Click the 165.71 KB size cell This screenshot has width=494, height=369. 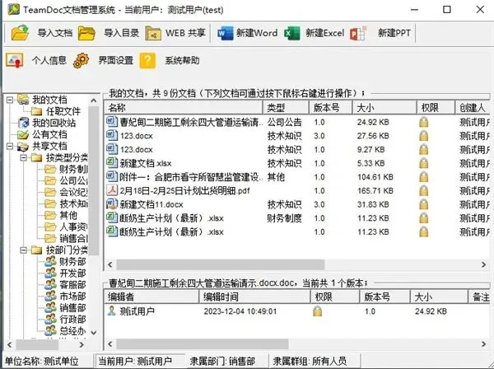[x=375, y=191]
